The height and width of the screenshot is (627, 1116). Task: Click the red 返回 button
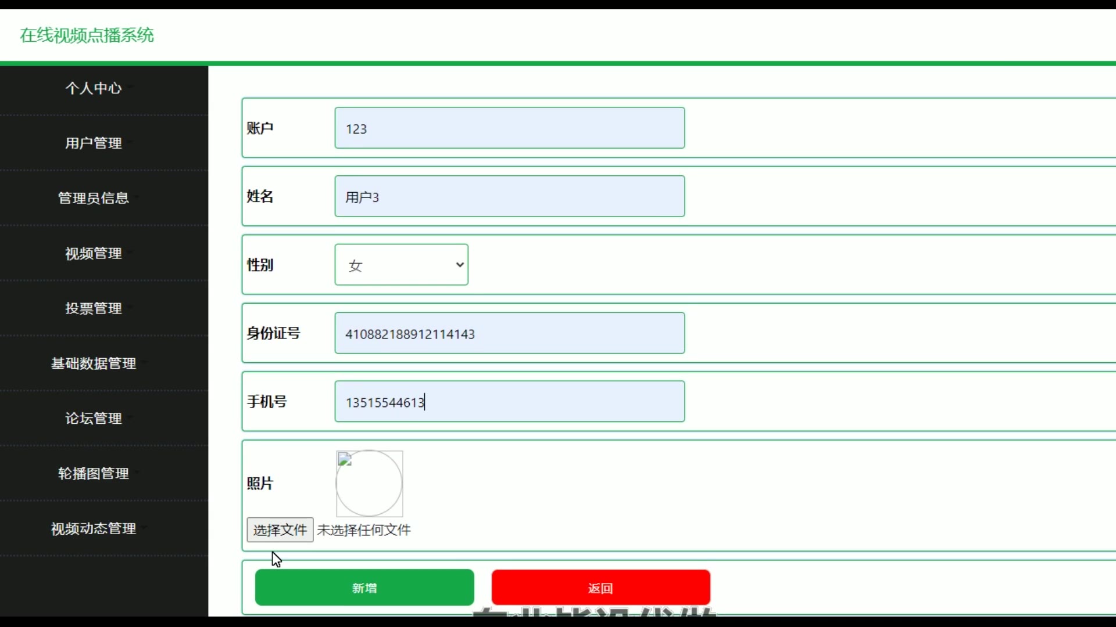[x=601, y=588]
